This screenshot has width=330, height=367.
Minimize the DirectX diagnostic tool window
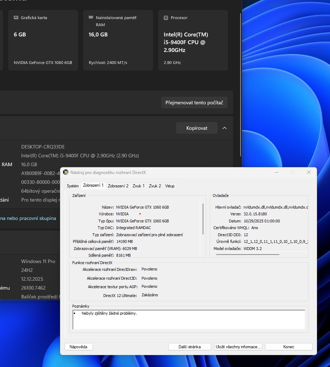[276, 172]
